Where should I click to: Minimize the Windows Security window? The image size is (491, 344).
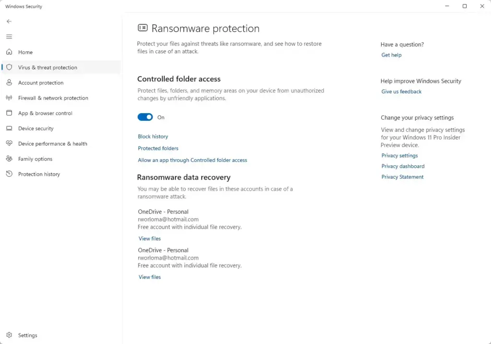[447, 6]
